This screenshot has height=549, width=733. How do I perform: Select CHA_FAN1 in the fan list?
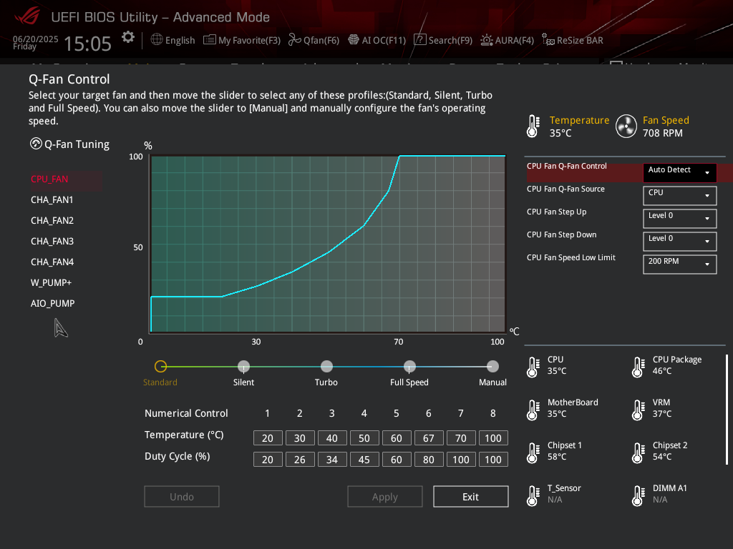coord(52,200)
